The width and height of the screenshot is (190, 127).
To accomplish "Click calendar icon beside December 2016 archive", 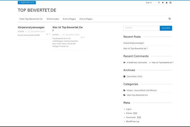I will pos(124,77).
